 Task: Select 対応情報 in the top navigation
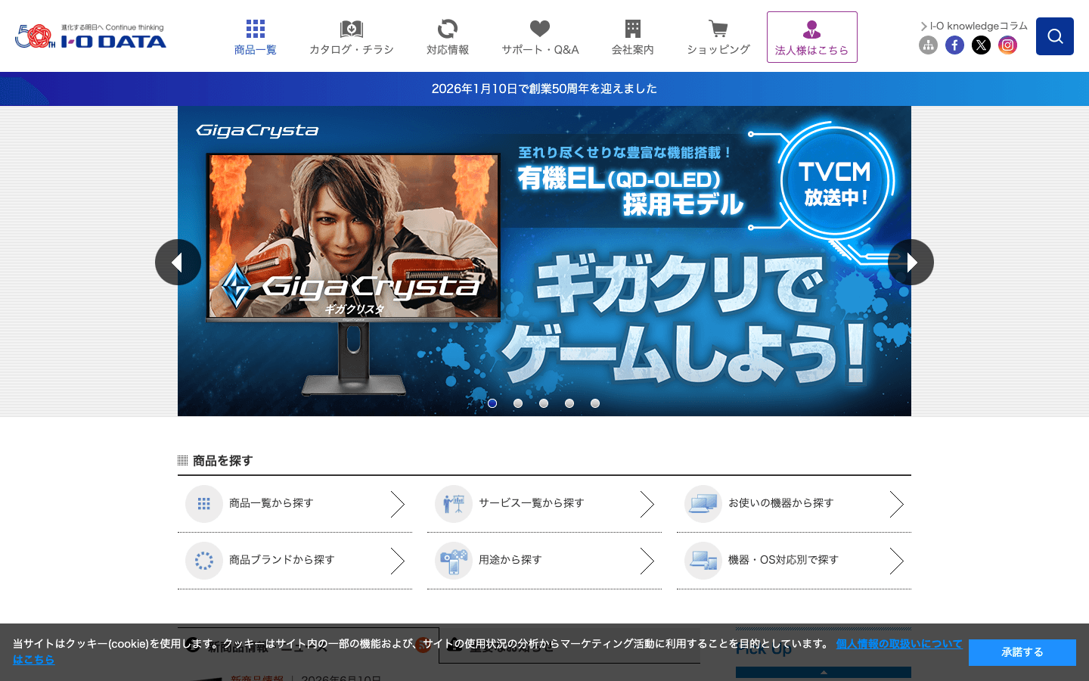click(448, 37)
